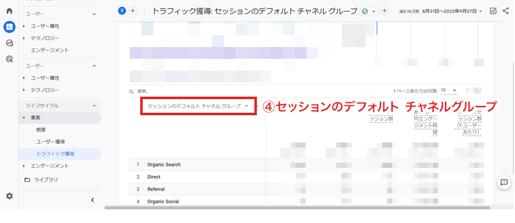Collapse the 集客 tree item

tap(24, 118)
